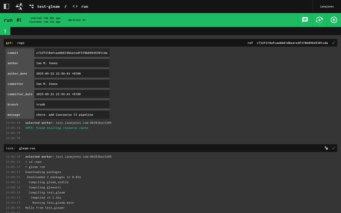Open the test-gleam pipeline breadcrumb
Image resolution: width=341 pixels, height=213 pixels.
pyautogui.click(x=48, y=7)
